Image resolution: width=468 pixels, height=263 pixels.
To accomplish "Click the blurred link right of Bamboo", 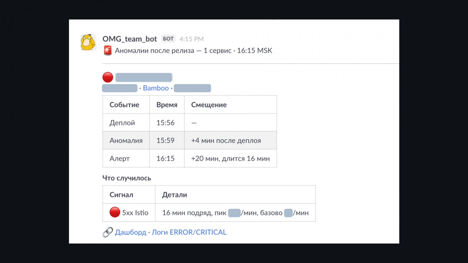I will [192, 88].
